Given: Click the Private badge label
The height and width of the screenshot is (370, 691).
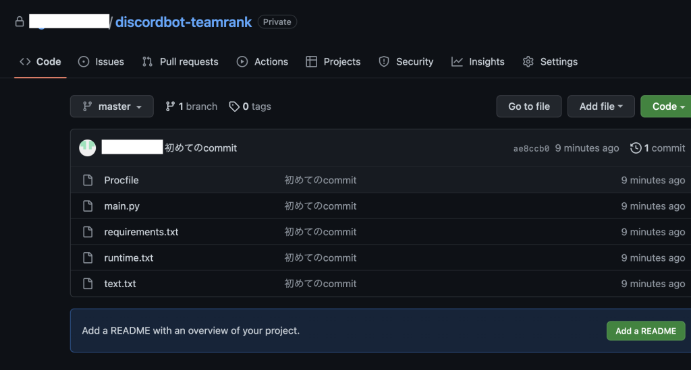Looking at the screenshot, I should pyautogui.click(x=277, y=22).
